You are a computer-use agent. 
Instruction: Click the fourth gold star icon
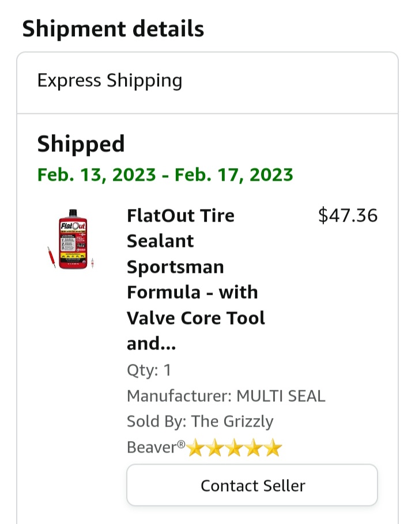[254, 447]
